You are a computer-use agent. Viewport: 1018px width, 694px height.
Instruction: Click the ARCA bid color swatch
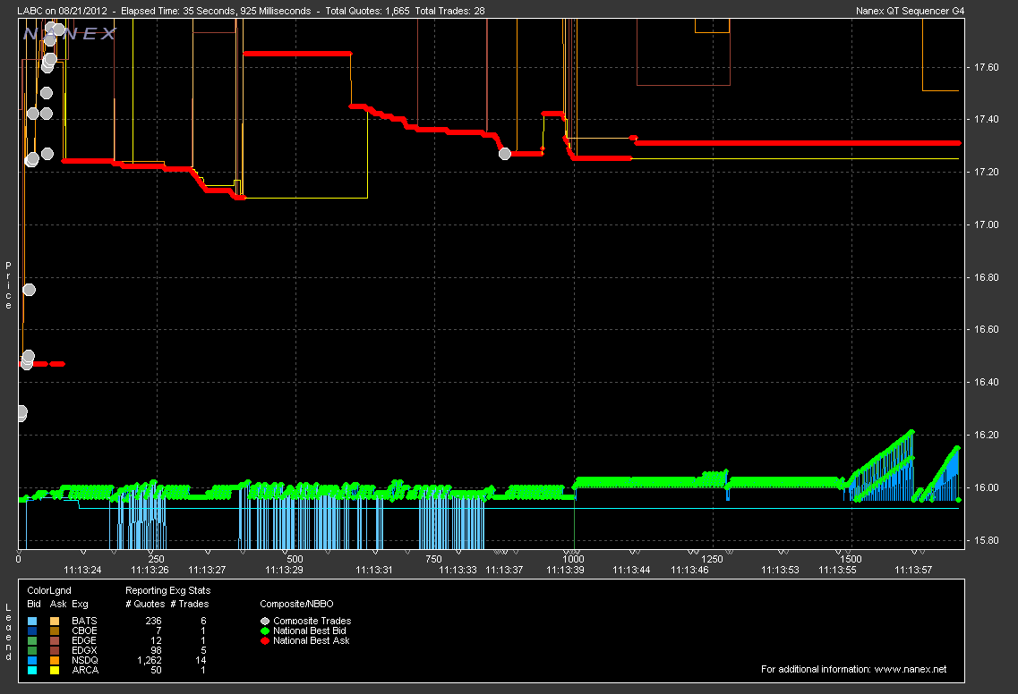(x=32, y=670)
